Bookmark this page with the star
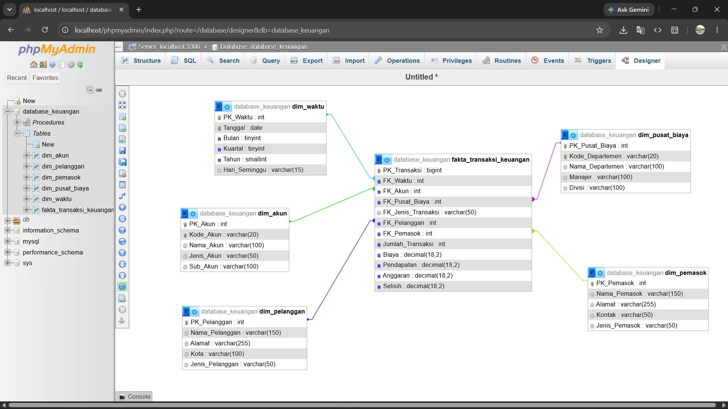Screen dimensions: 728x409 point(599,30)
